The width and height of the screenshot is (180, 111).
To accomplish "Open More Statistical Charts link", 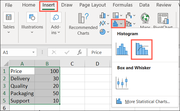I will click(148, 102).
